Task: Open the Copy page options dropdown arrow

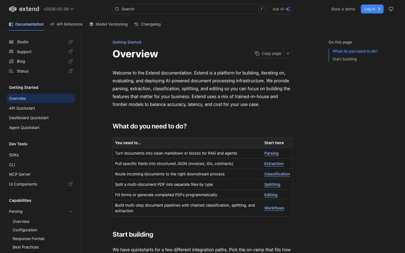Action: 288,53
